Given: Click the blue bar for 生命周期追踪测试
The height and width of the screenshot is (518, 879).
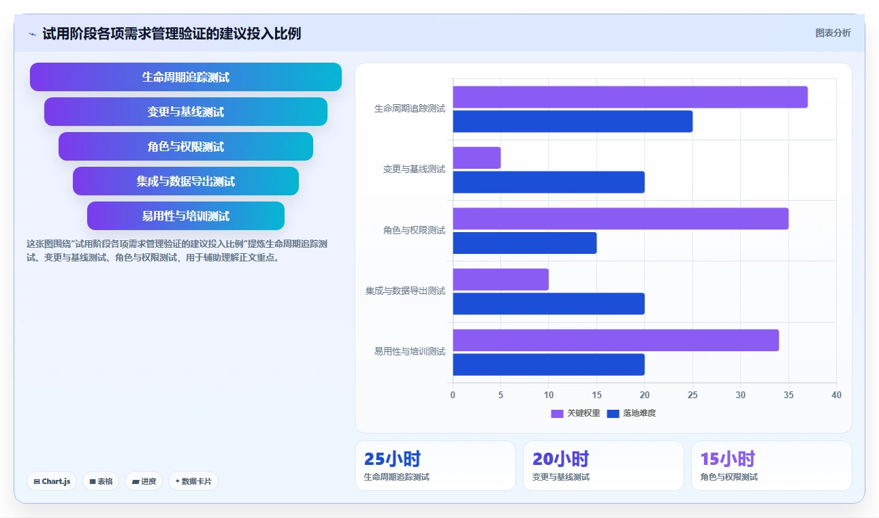Looking at the screenshot, I should pyautogui.click(x=573, y=122).
